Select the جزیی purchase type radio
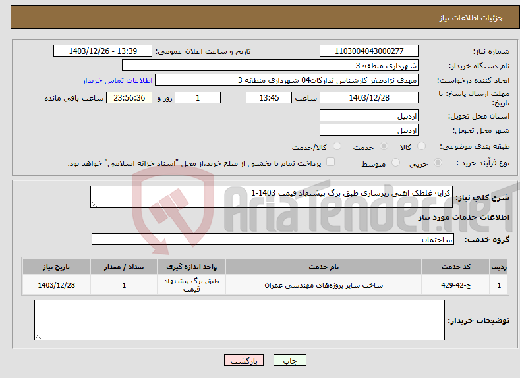This screenshot has height=378, width=520. 438,163
